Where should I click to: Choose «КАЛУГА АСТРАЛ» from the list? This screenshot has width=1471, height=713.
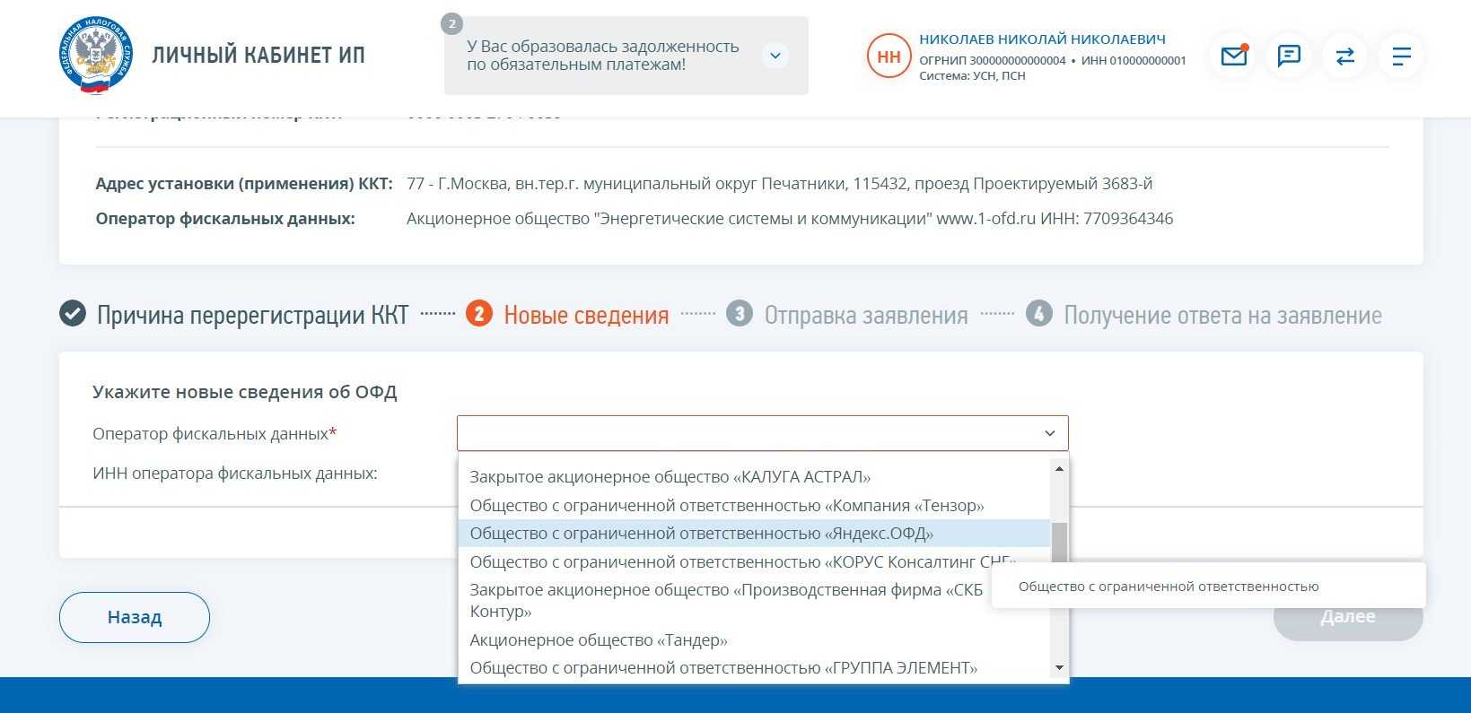(754, 477)
